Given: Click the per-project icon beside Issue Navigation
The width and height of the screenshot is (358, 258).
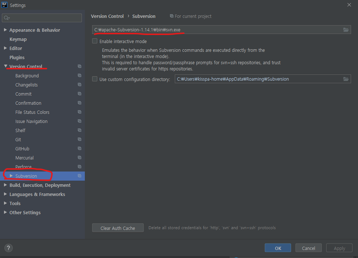Looking at the screenshot, I should pyautogui.click(x=79, y=121).
